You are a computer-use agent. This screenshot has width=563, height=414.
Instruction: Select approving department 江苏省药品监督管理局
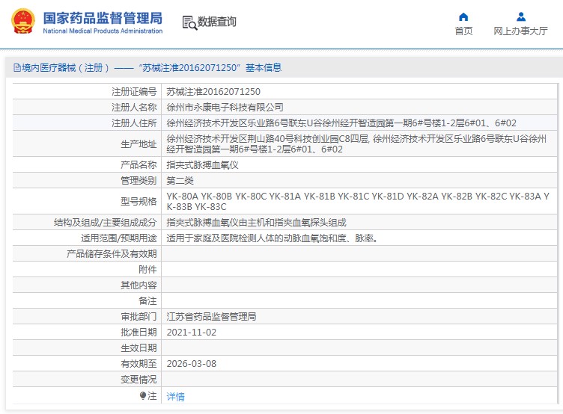[211, 317]
